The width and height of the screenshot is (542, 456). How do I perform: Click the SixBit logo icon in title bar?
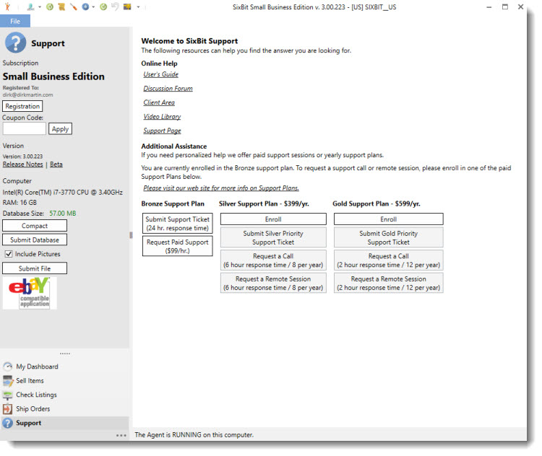pyautogui.click(x=7, y=6)
